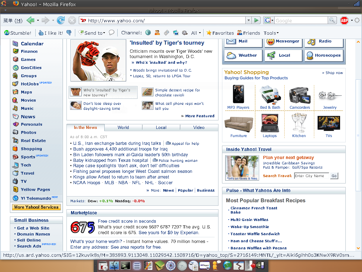Click the Google search input field
Image resolution: width=362 pixels, height=272 pixels.
pyautogui.click(x=301, y=20)
